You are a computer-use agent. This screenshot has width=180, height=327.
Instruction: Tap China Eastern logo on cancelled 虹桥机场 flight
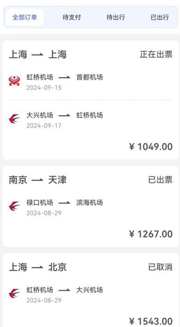coord(14,293)
